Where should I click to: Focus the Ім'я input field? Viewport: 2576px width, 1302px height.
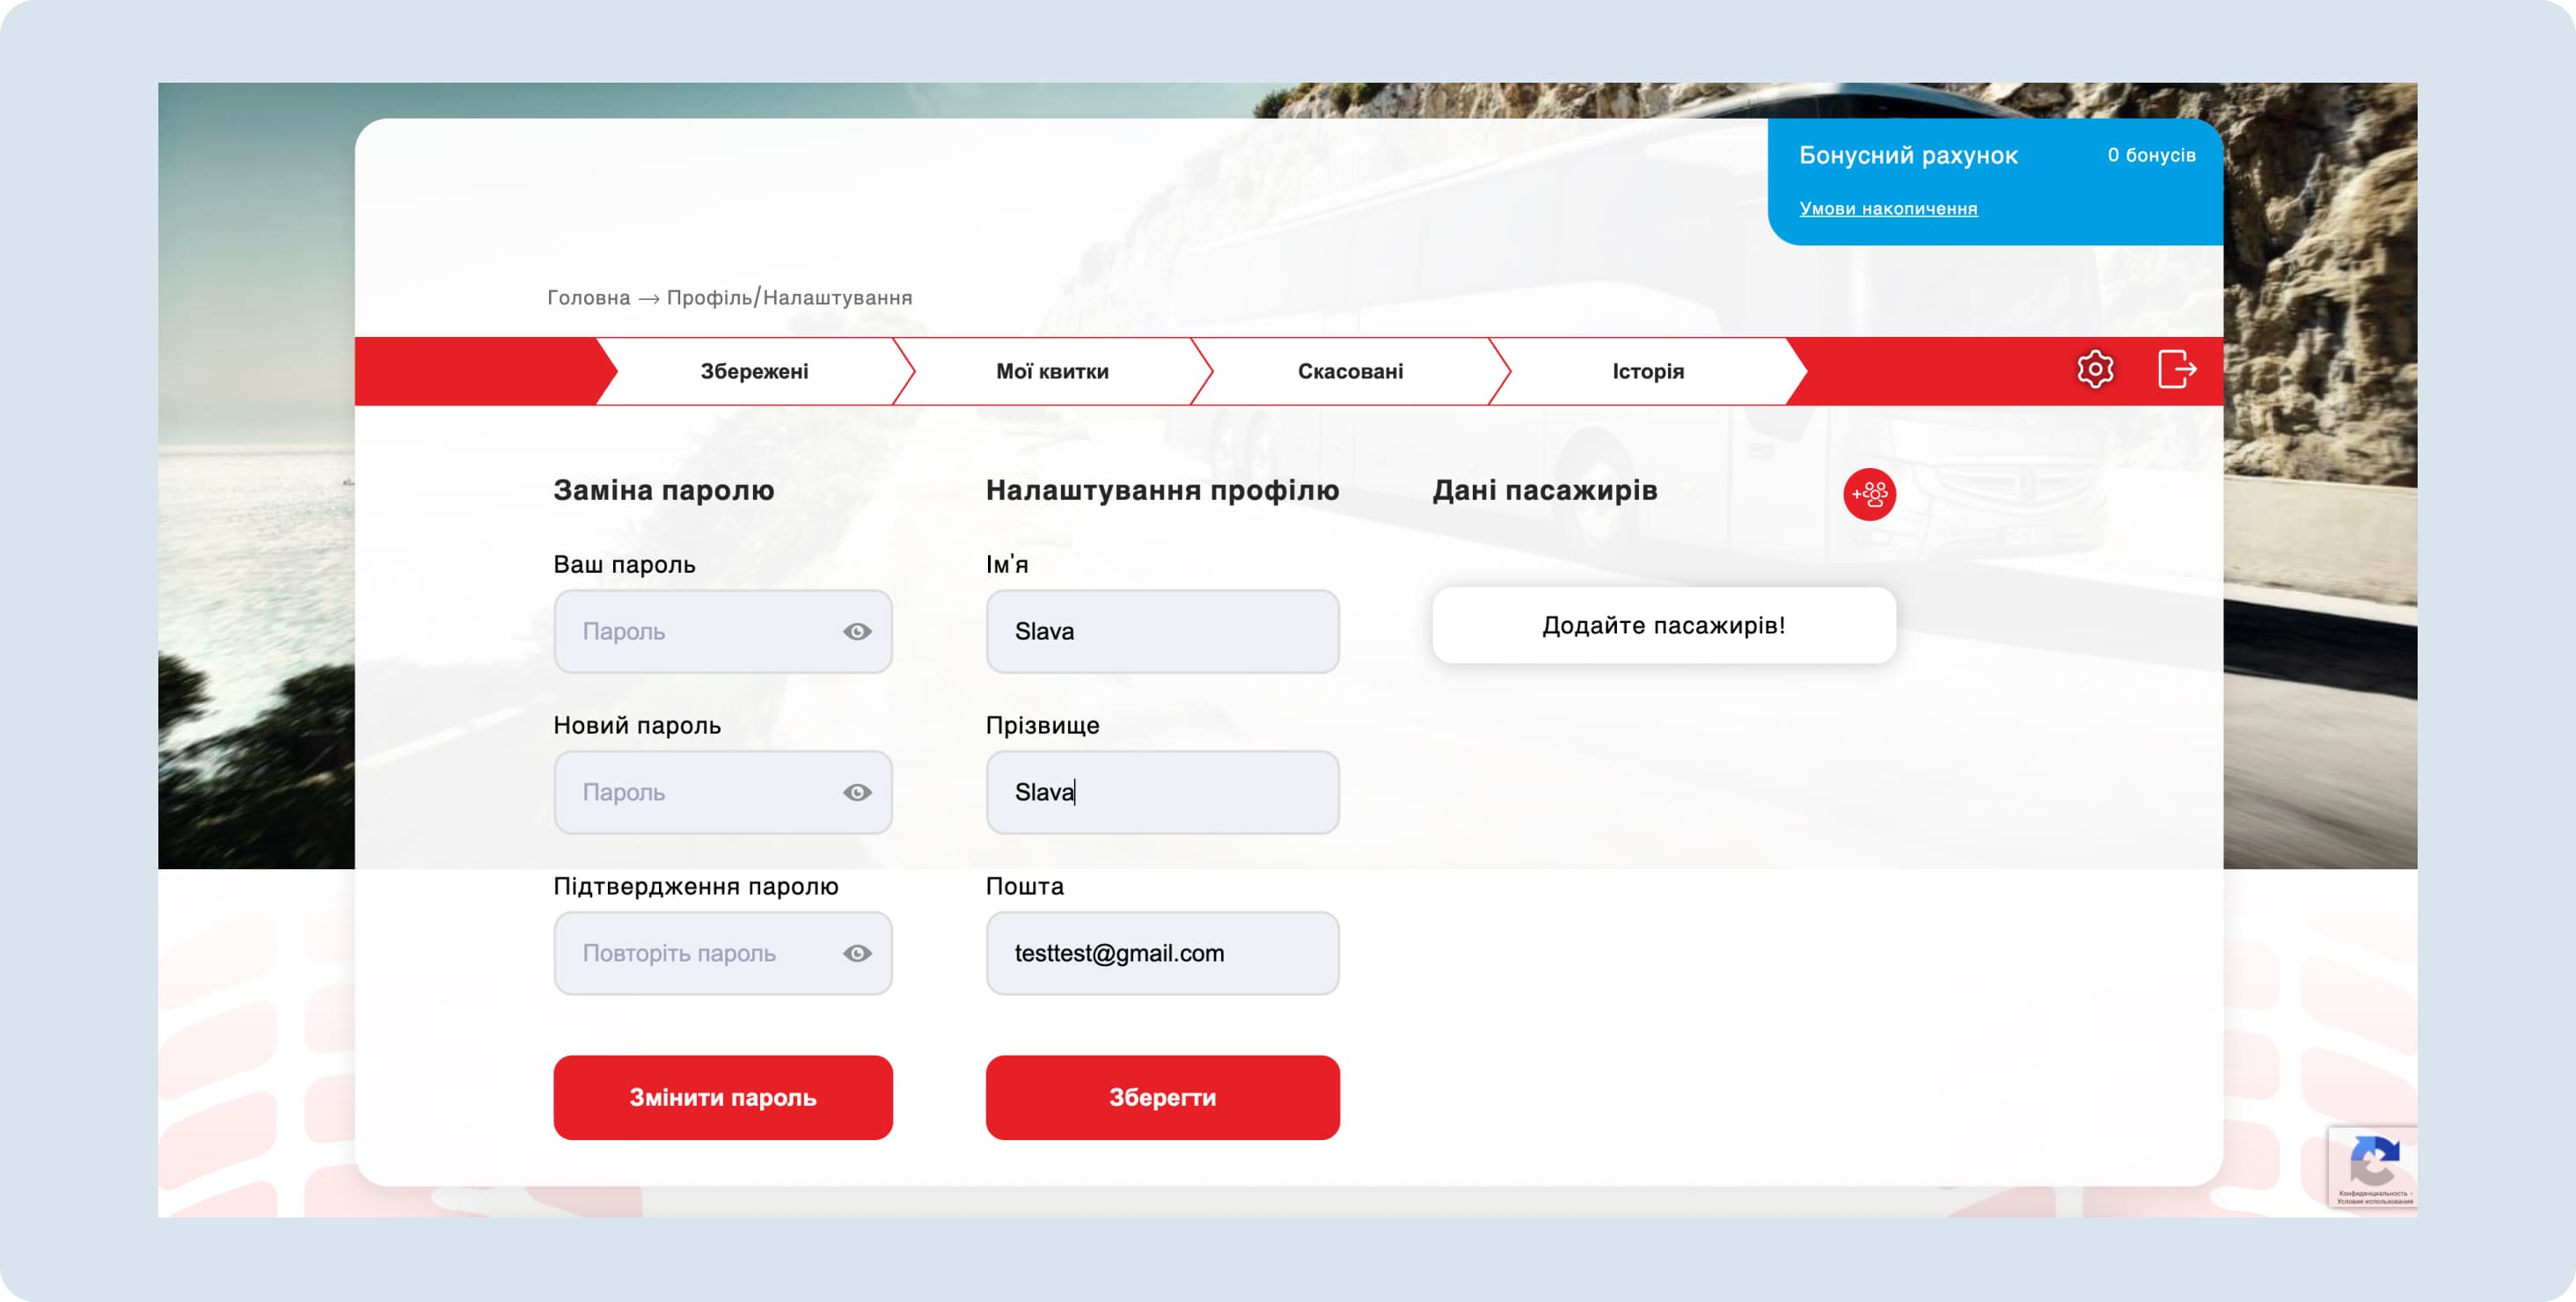tap(1161, 632)
